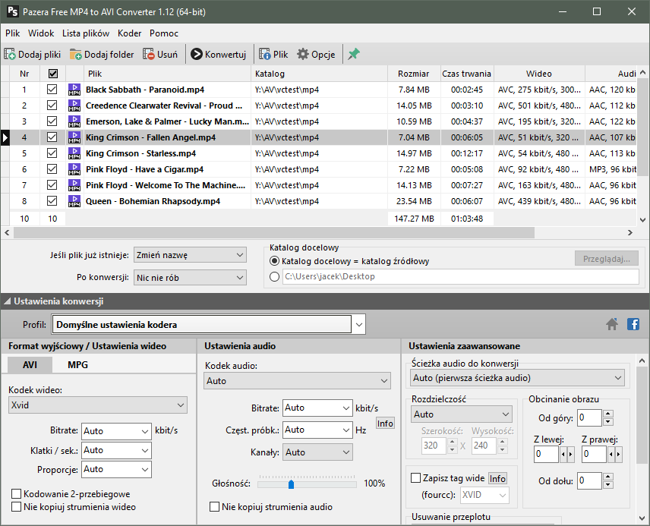This screenshot has height=526, width=650.
Task: Open the Widok menu
Action: click(x=41, y=33)
